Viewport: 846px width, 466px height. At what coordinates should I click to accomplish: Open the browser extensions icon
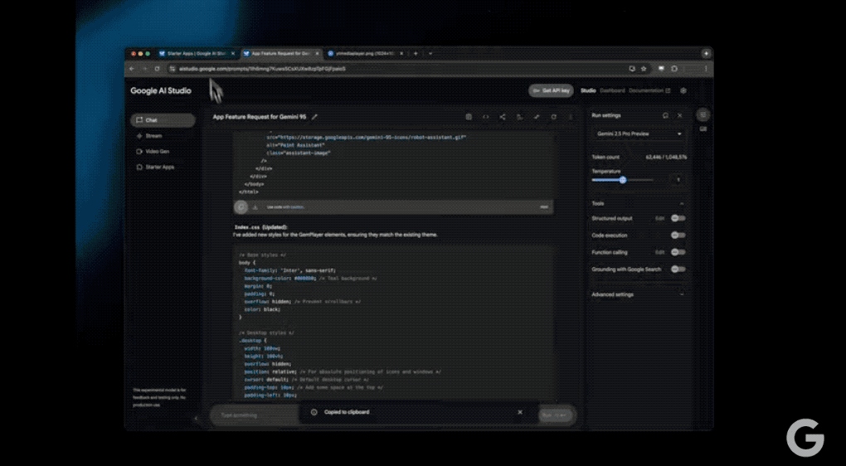(x=674, y=69)
